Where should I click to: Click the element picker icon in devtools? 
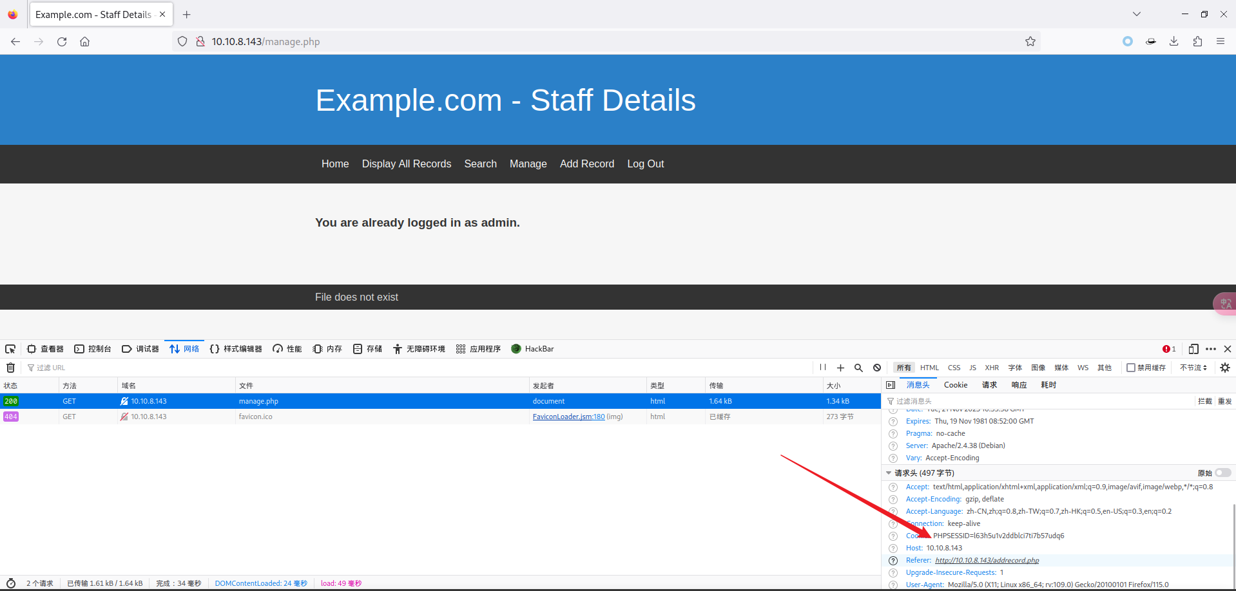[x=10, y=349]
